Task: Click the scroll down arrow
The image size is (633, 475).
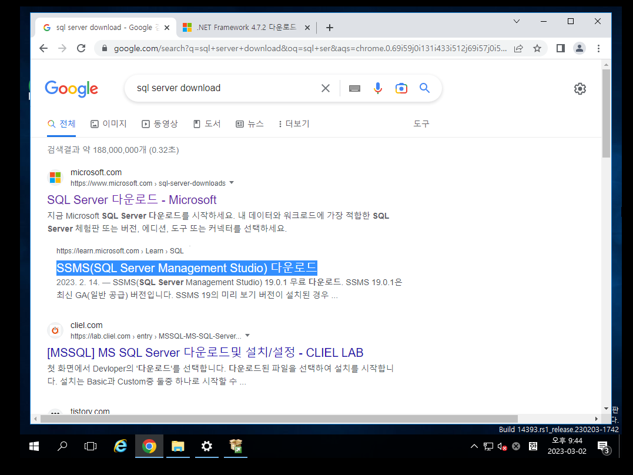Action: coord(607,409)
